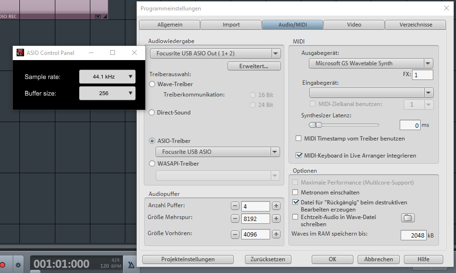456x273 pixels.
Task: Click the Maximale Performance (Multicore-Support) checkbox
Action: 295,182
